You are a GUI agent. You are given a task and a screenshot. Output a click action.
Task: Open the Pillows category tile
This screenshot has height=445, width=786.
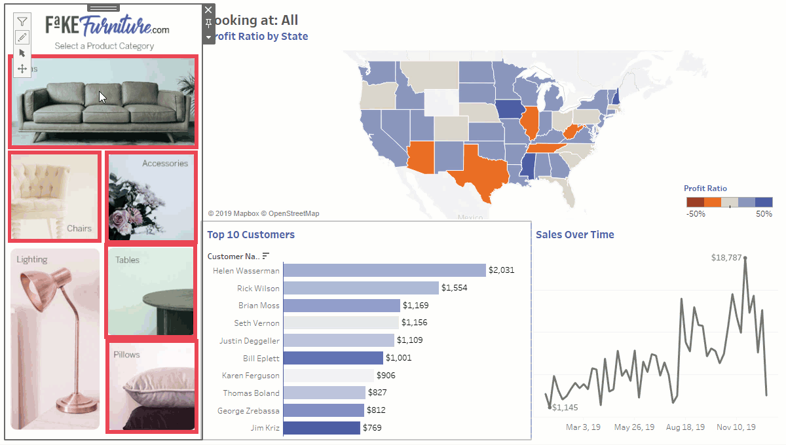[151, 386]
